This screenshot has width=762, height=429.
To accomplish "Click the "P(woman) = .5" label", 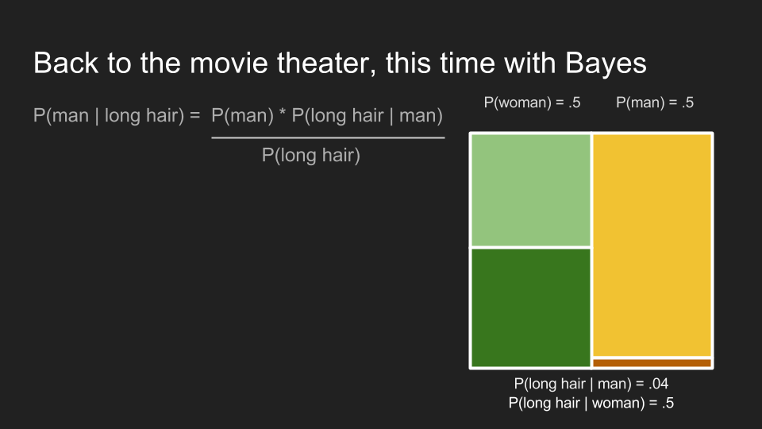I will click(532, 102).
